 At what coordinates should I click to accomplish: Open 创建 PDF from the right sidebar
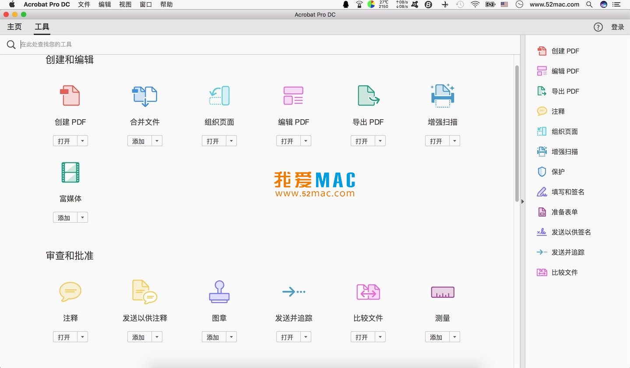[558, 51]
